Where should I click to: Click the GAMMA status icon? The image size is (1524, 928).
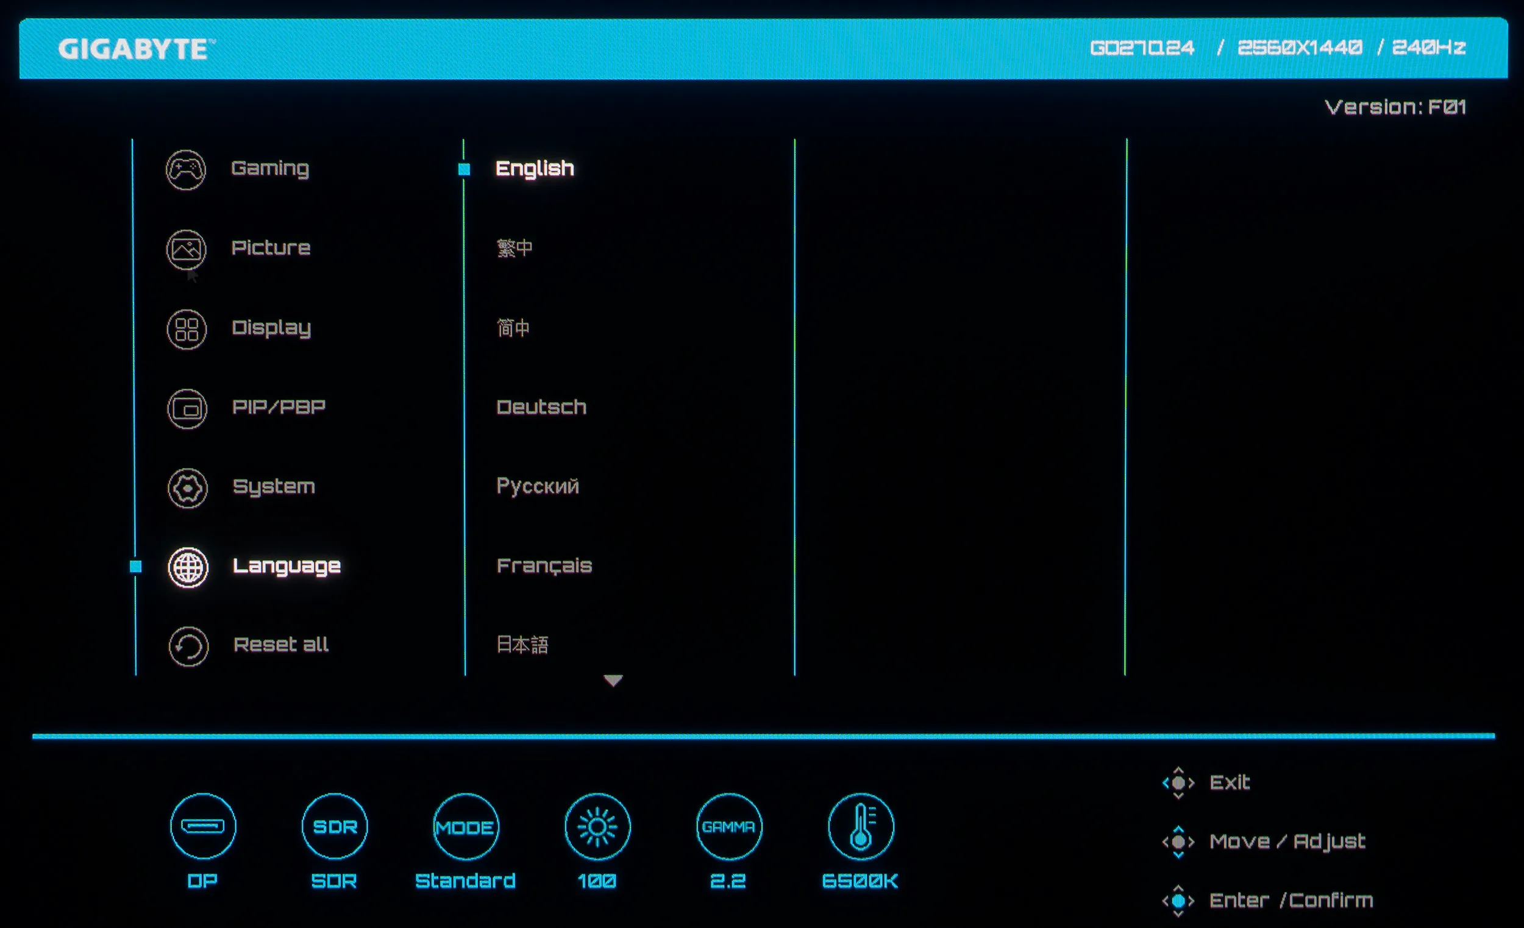point(728,827)
